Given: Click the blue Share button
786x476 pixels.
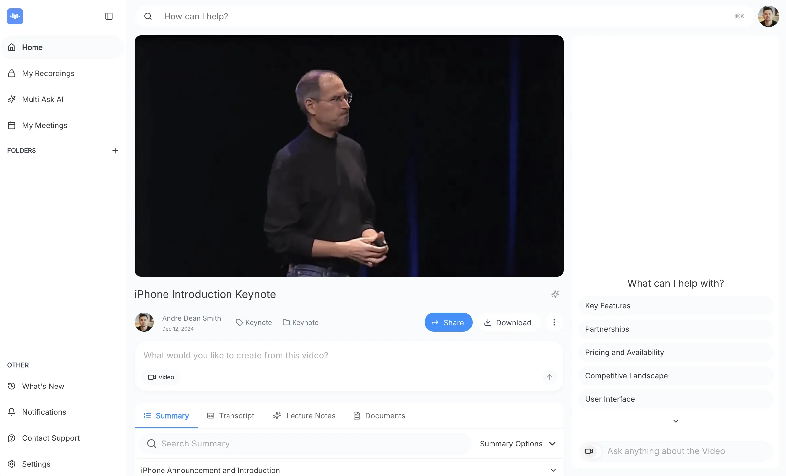Looking at the screenshot, I should 448,322.
